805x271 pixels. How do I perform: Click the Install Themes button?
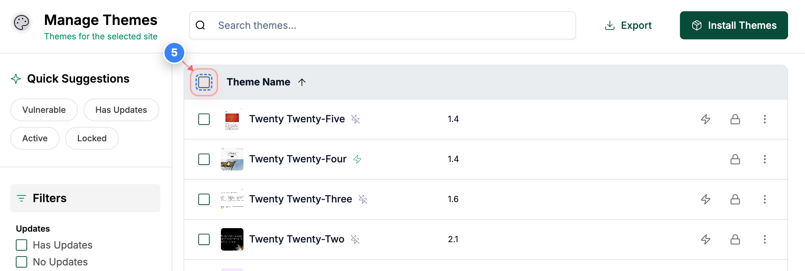(734, 25)
